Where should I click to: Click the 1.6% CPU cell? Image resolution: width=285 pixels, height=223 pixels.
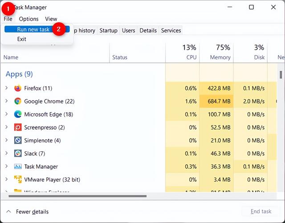click(182, 101)
